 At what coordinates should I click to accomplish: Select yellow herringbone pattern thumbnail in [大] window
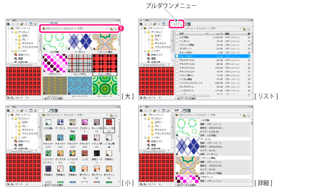coord(55,85)
